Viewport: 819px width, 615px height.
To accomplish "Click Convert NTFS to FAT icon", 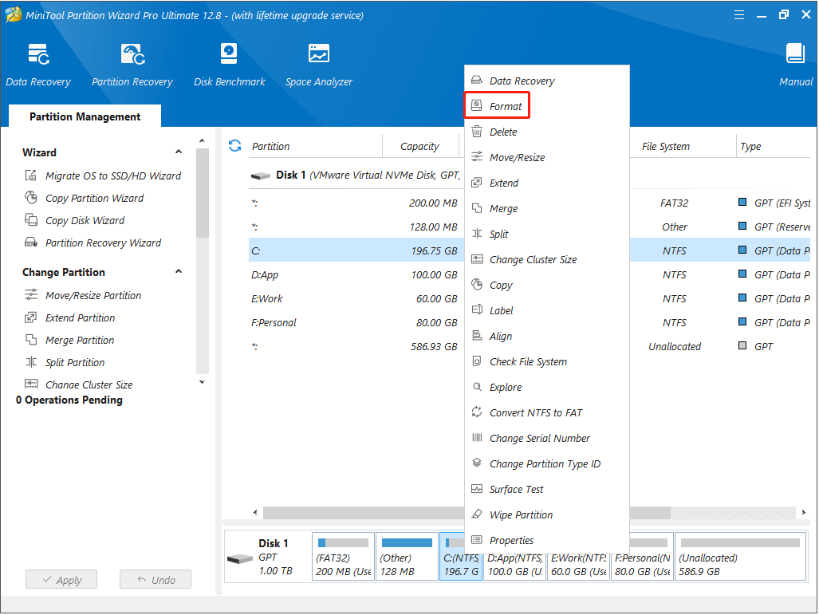I will pyautogui.click(x=477, y=412).
